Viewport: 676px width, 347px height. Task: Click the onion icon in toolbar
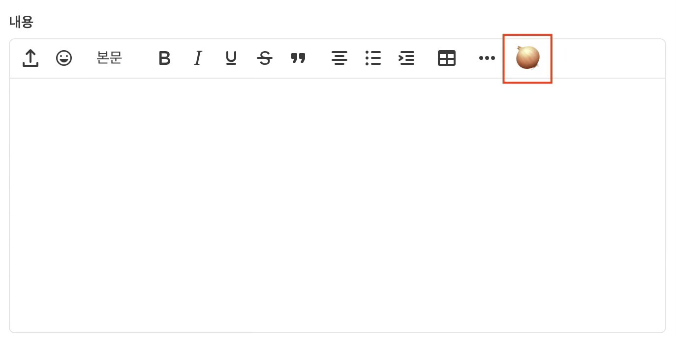(x=527, y=58)
